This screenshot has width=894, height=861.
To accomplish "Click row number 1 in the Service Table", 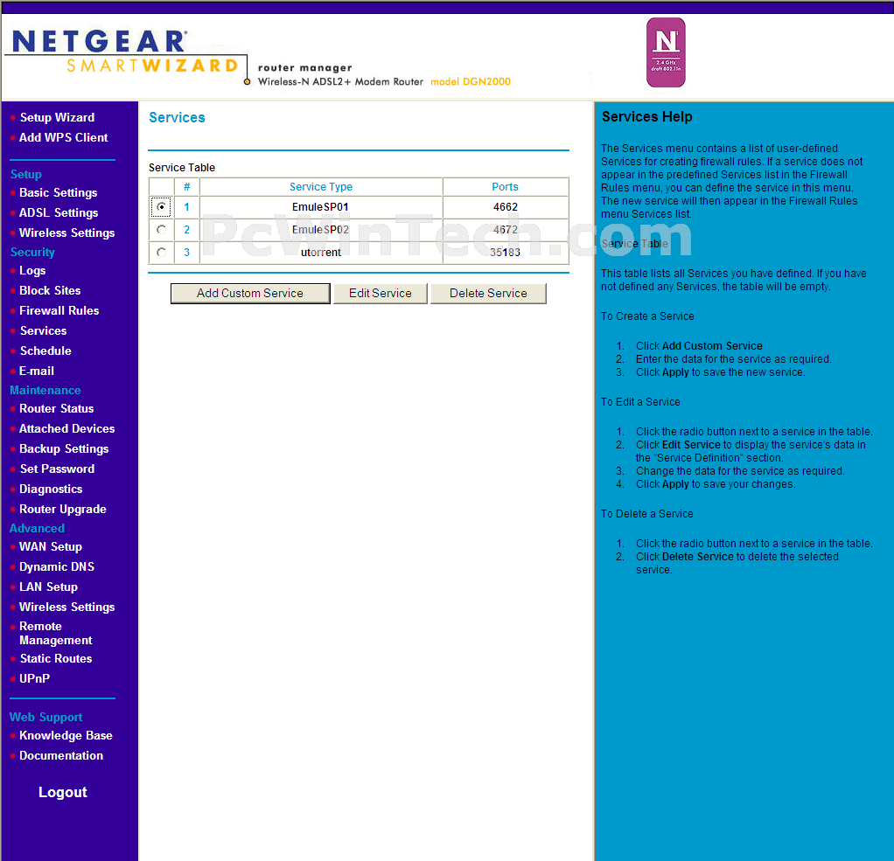I will tap(186, 207).
